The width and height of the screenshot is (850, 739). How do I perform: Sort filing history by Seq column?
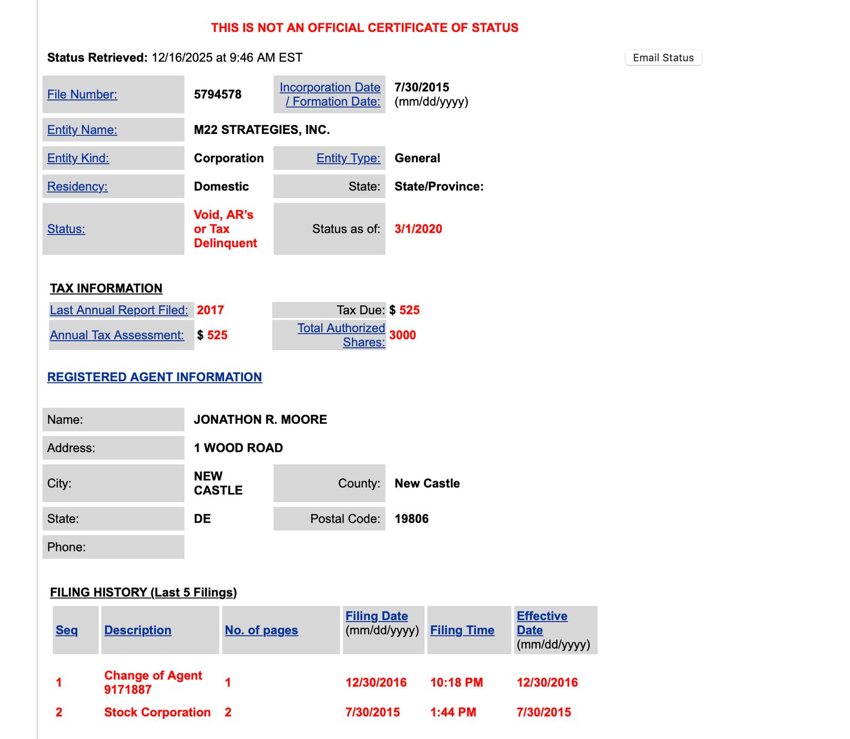click(67, 630)
